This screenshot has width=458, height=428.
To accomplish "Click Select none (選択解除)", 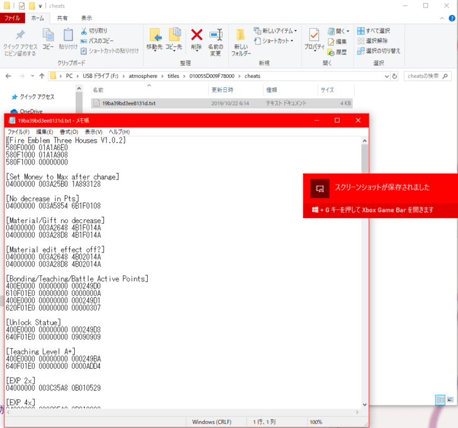I will (x=372, y=41).
